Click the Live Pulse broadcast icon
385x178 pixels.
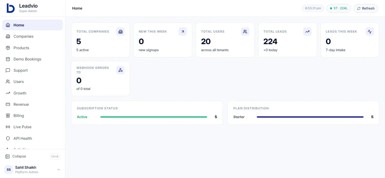[x=8, y=127]
